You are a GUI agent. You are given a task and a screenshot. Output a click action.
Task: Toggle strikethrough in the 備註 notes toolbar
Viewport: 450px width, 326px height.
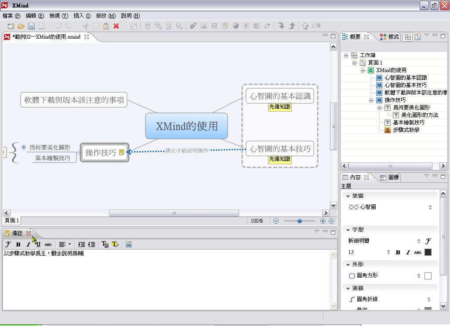(x=48, y=244)
